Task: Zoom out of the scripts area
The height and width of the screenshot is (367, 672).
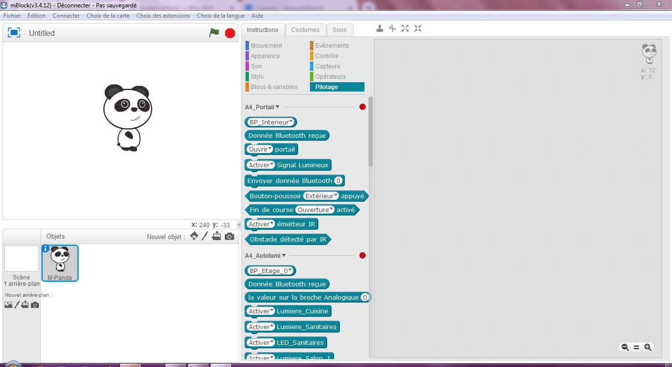Action: click(x=625, y=347)
